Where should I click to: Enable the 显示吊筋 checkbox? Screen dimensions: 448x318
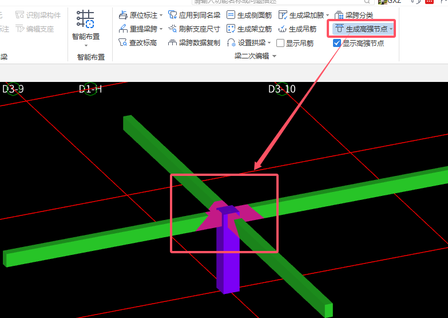pos(280,43)
